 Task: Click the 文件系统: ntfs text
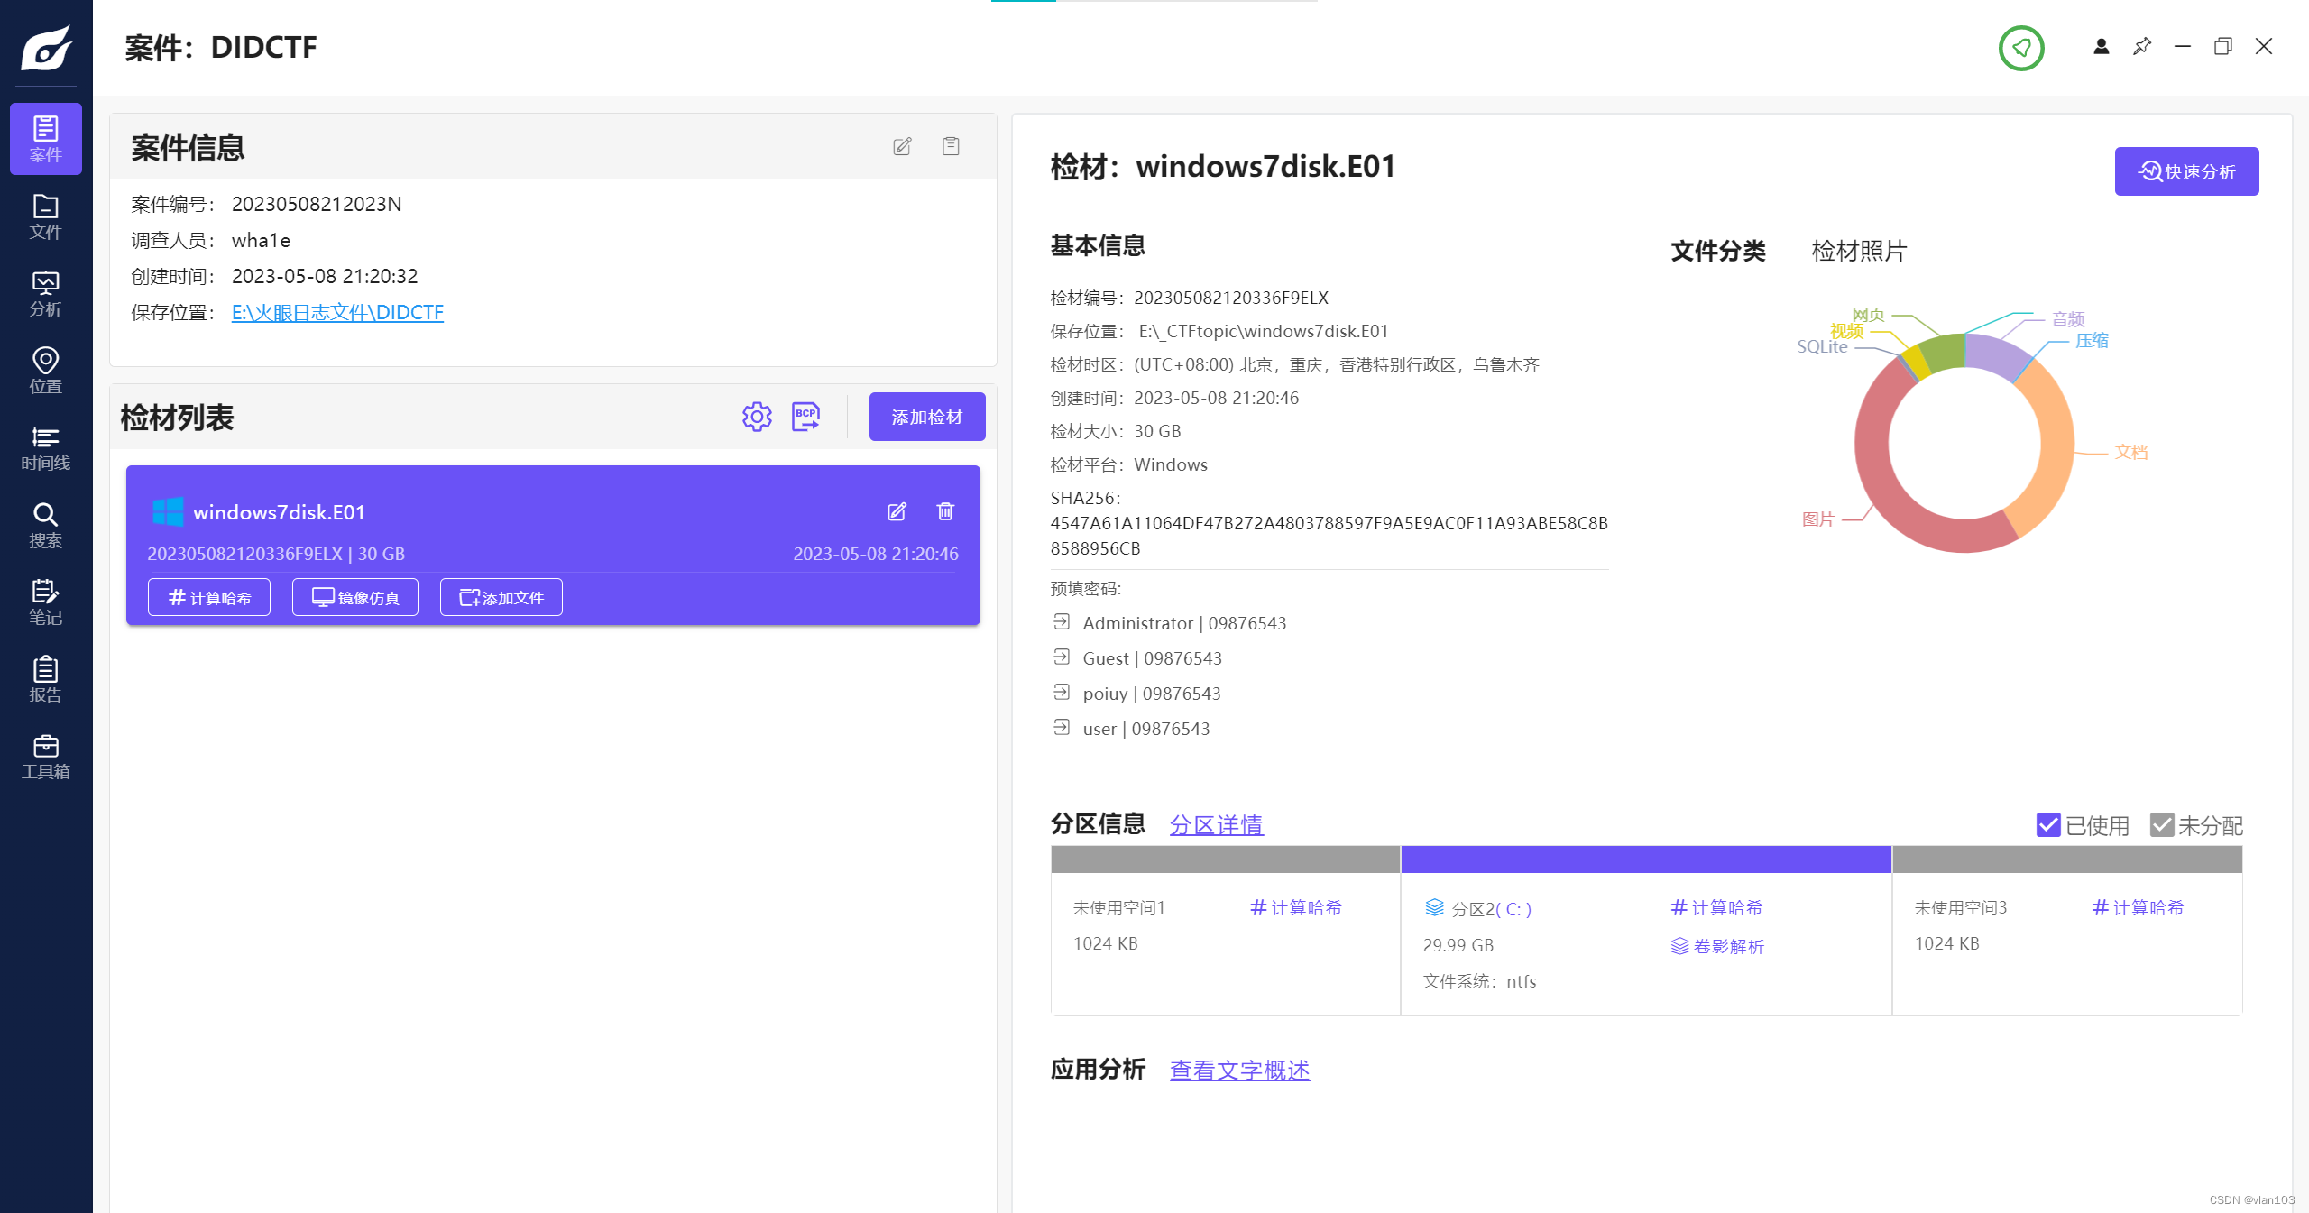(x=1479, y=981)
